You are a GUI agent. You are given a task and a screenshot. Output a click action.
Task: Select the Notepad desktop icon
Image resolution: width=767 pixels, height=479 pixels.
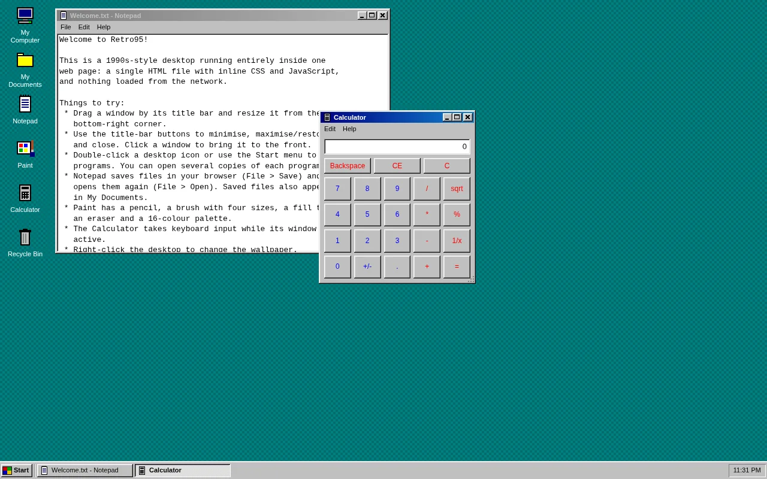25,110
